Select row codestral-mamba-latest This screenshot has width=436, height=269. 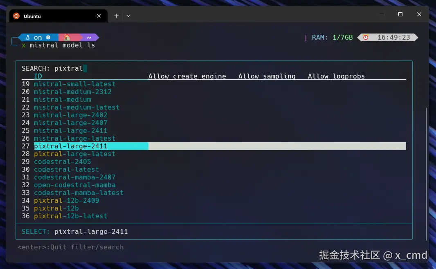point(214,193)
